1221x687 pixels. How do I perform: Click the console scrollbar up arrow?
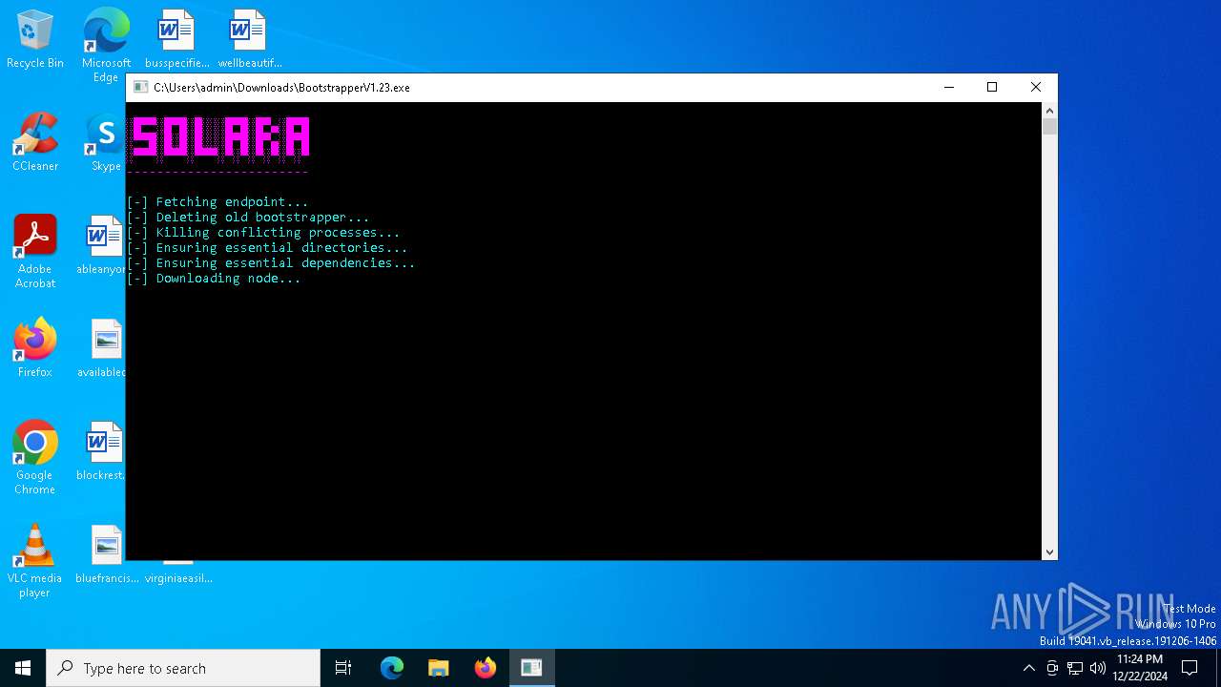click(x=1049, y=110)
